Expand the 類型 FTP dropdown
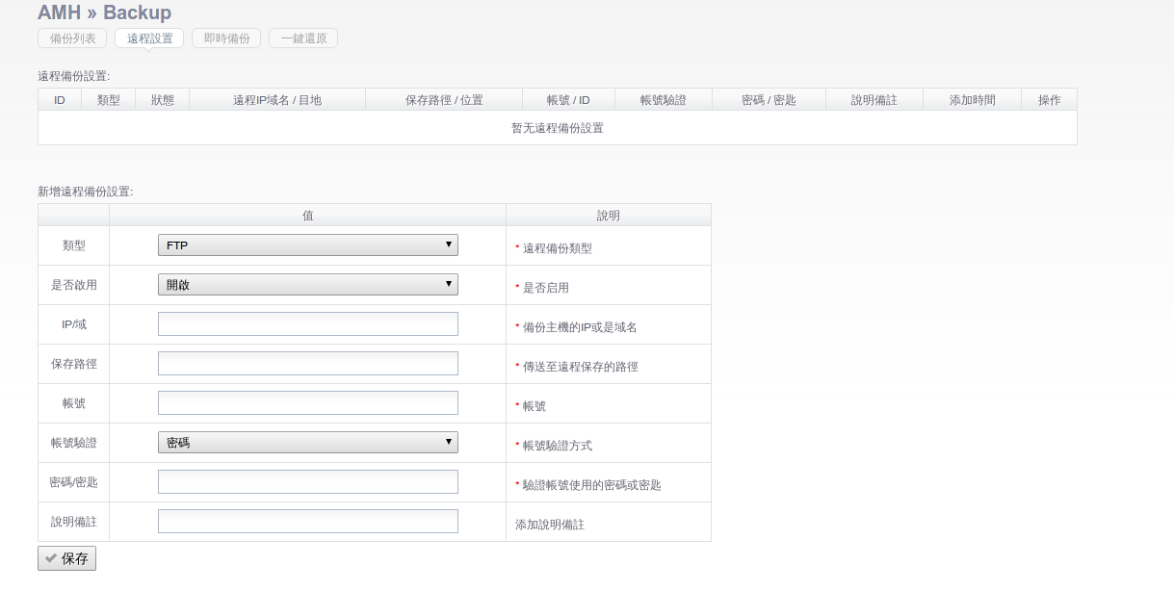The image size is (1174, 591). [307, 245]
